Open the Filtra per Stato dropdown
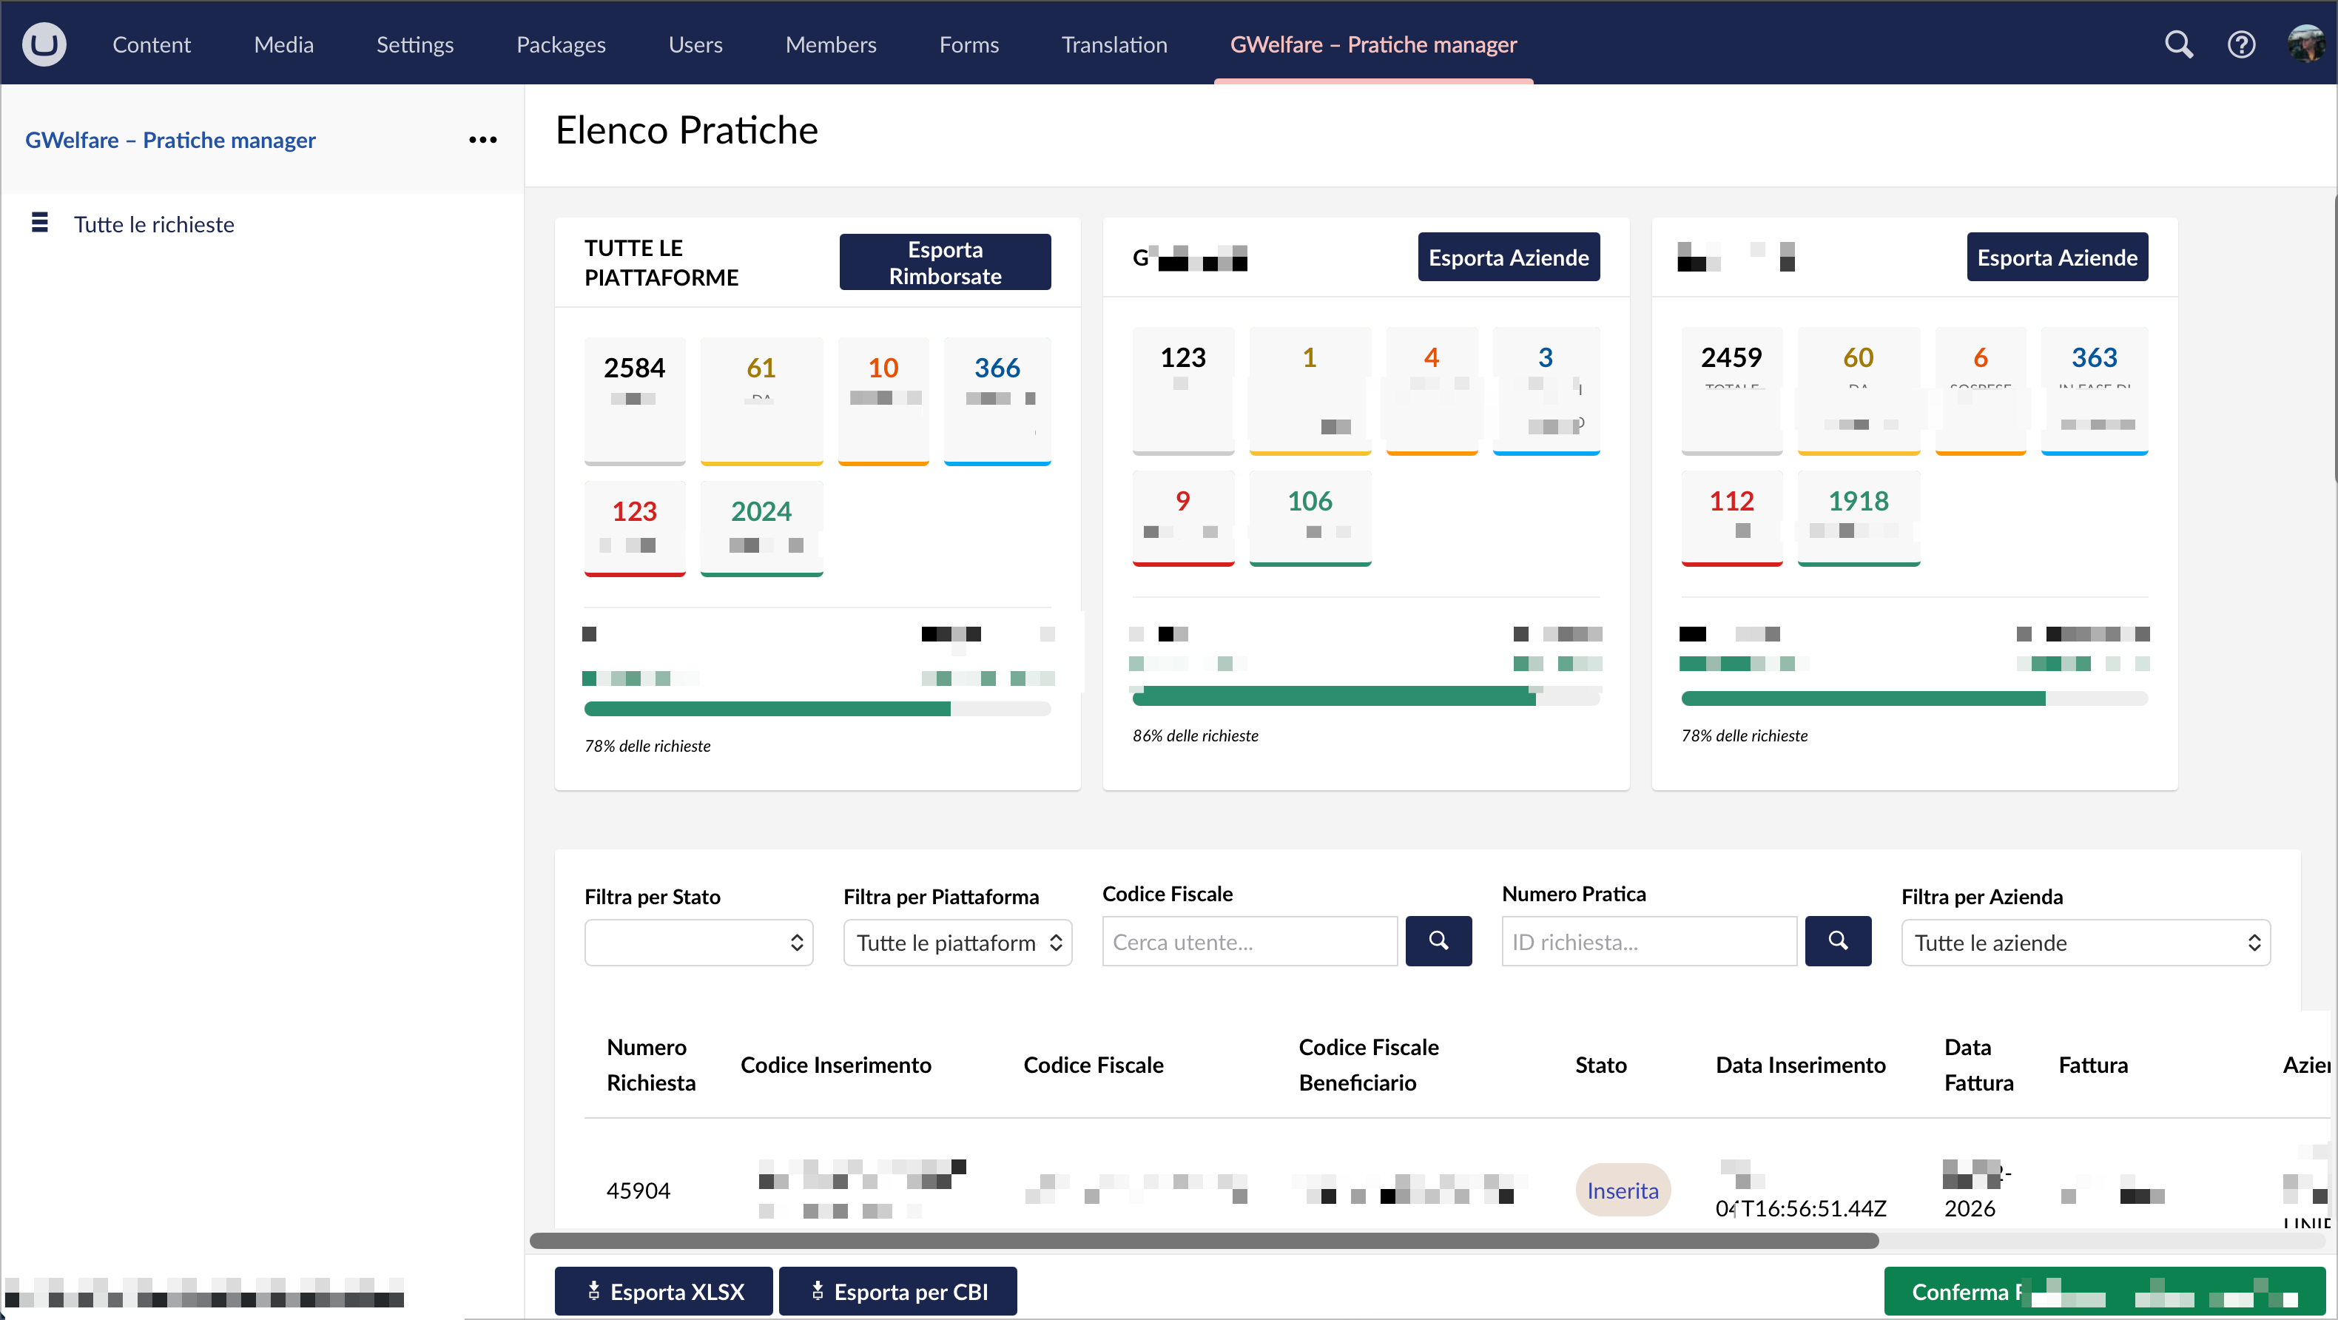Screen dimensions: 2338x1320 pos(698,943)
